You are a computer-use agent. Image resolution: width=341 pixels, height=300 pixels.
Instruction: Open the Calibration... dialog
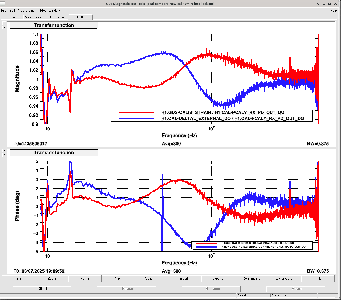tap(285, 278)
